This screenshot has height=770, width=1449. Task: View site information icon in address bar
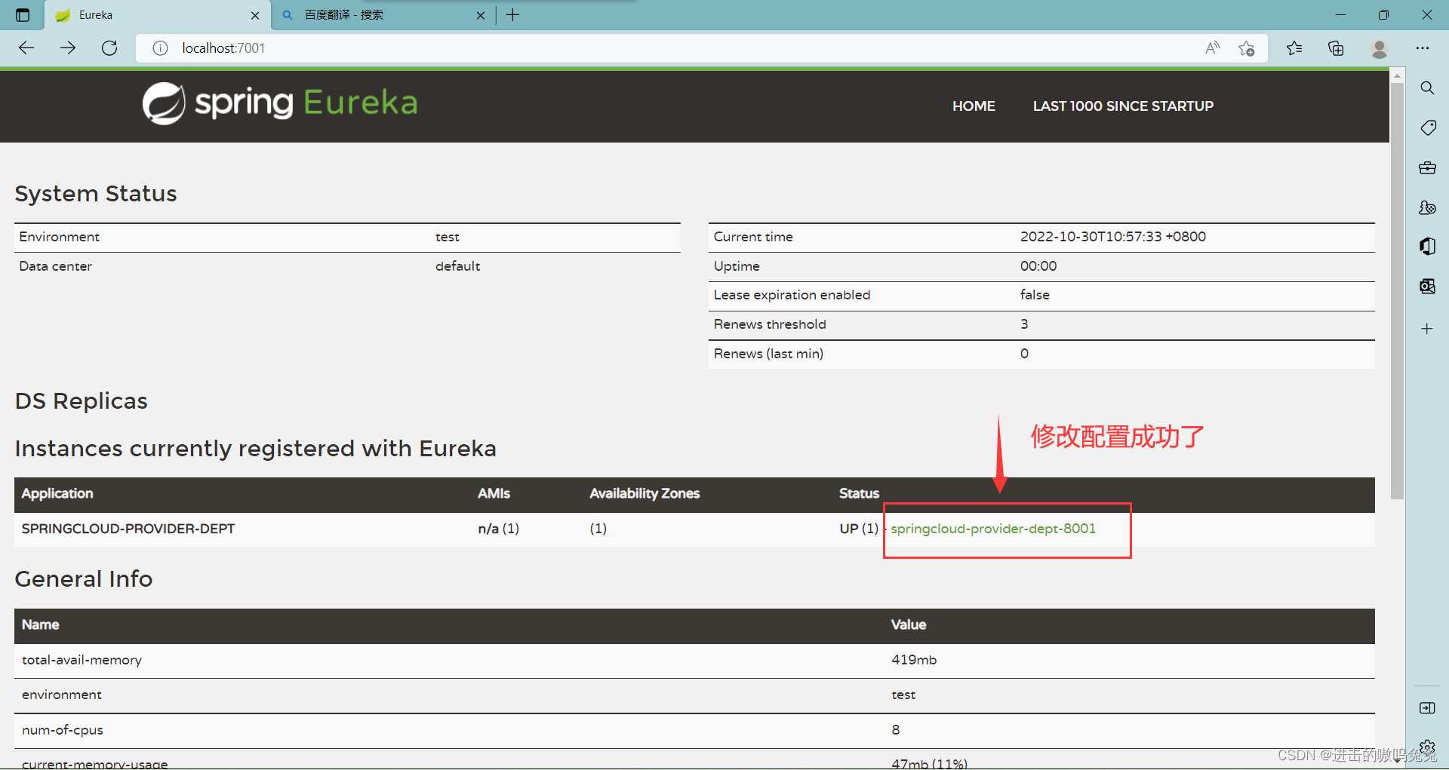coord(160,48)
